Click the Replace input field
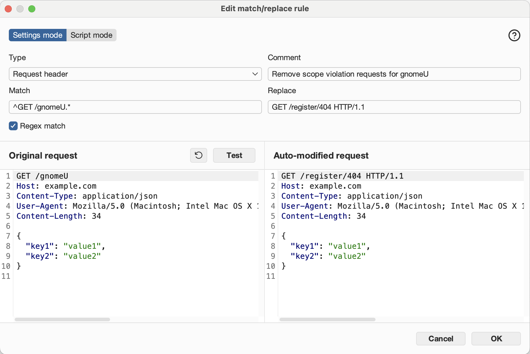530x354 pixels. pyautogui.click(x=394, y=107)
